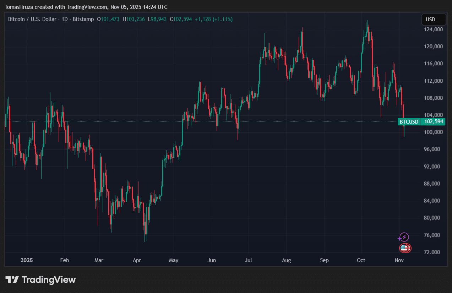The width and height of the screenshot is (452, 293).
Task: Click the 72,000 price axis label
Action: coord(434,252)
